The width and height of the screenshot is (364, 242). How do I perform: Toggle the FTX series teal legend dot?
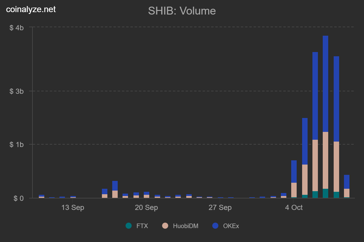point(129,226)
